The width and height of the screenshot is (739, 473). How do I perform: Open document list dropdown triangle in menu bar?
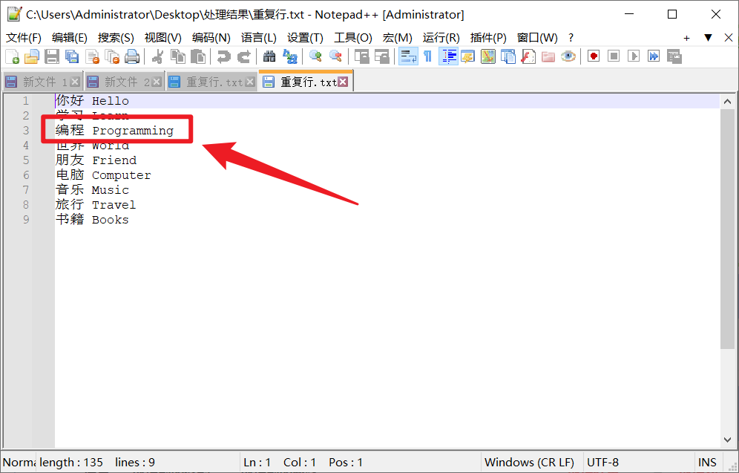pos(708,38)
